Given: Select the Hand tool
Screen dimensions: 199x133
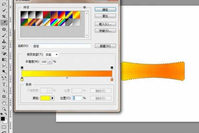Looking at the screenshot, I should point(5,103).
